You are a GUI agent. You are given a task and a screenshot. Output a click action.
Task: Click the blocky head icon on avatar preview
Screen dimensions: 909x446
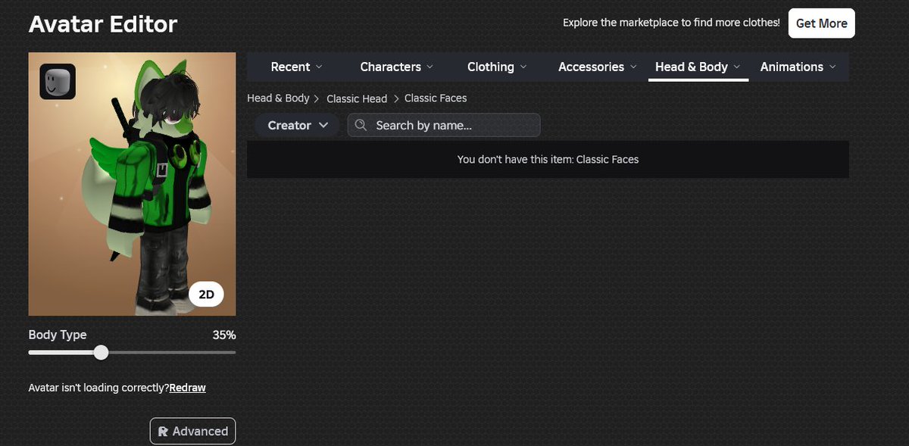(x=58, y=81)
